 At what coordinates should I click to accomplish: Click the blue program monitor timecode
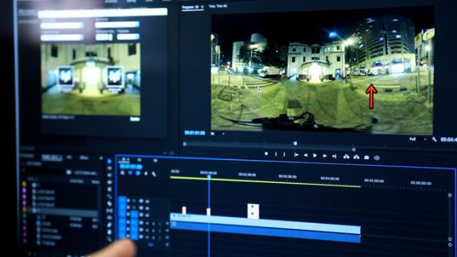click(195, 133)
